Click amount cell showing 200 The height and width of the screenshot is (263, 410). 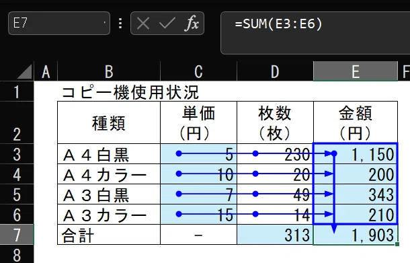point(356,174)
